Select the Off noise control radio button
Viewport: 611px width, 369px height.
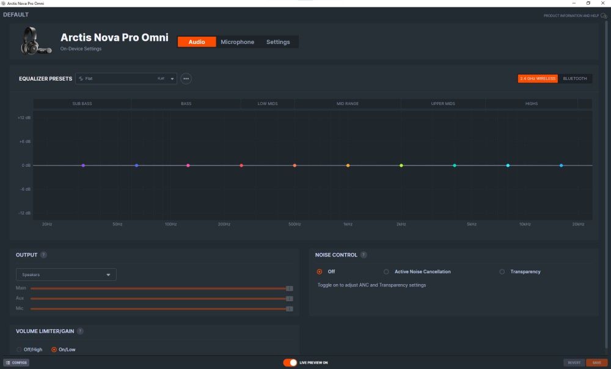coord(320,272)
